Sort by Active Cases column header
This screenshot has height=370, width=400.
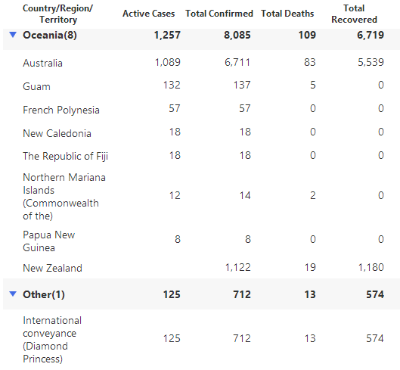(149, 14)
